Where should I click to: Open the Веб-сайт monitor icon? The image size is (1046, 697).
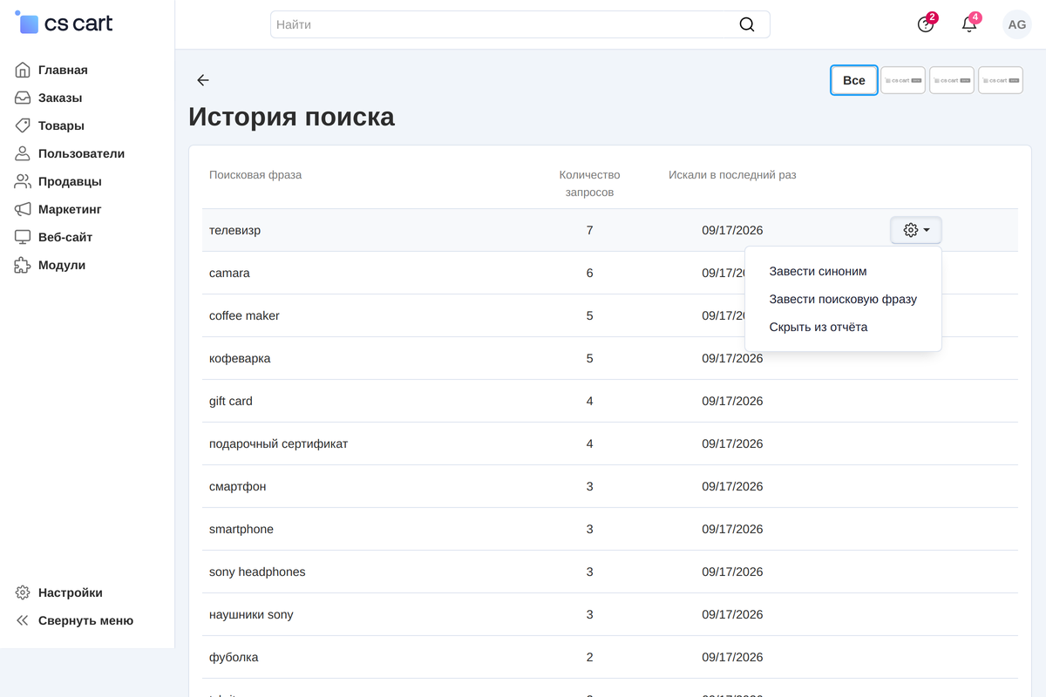coord(23,237)
